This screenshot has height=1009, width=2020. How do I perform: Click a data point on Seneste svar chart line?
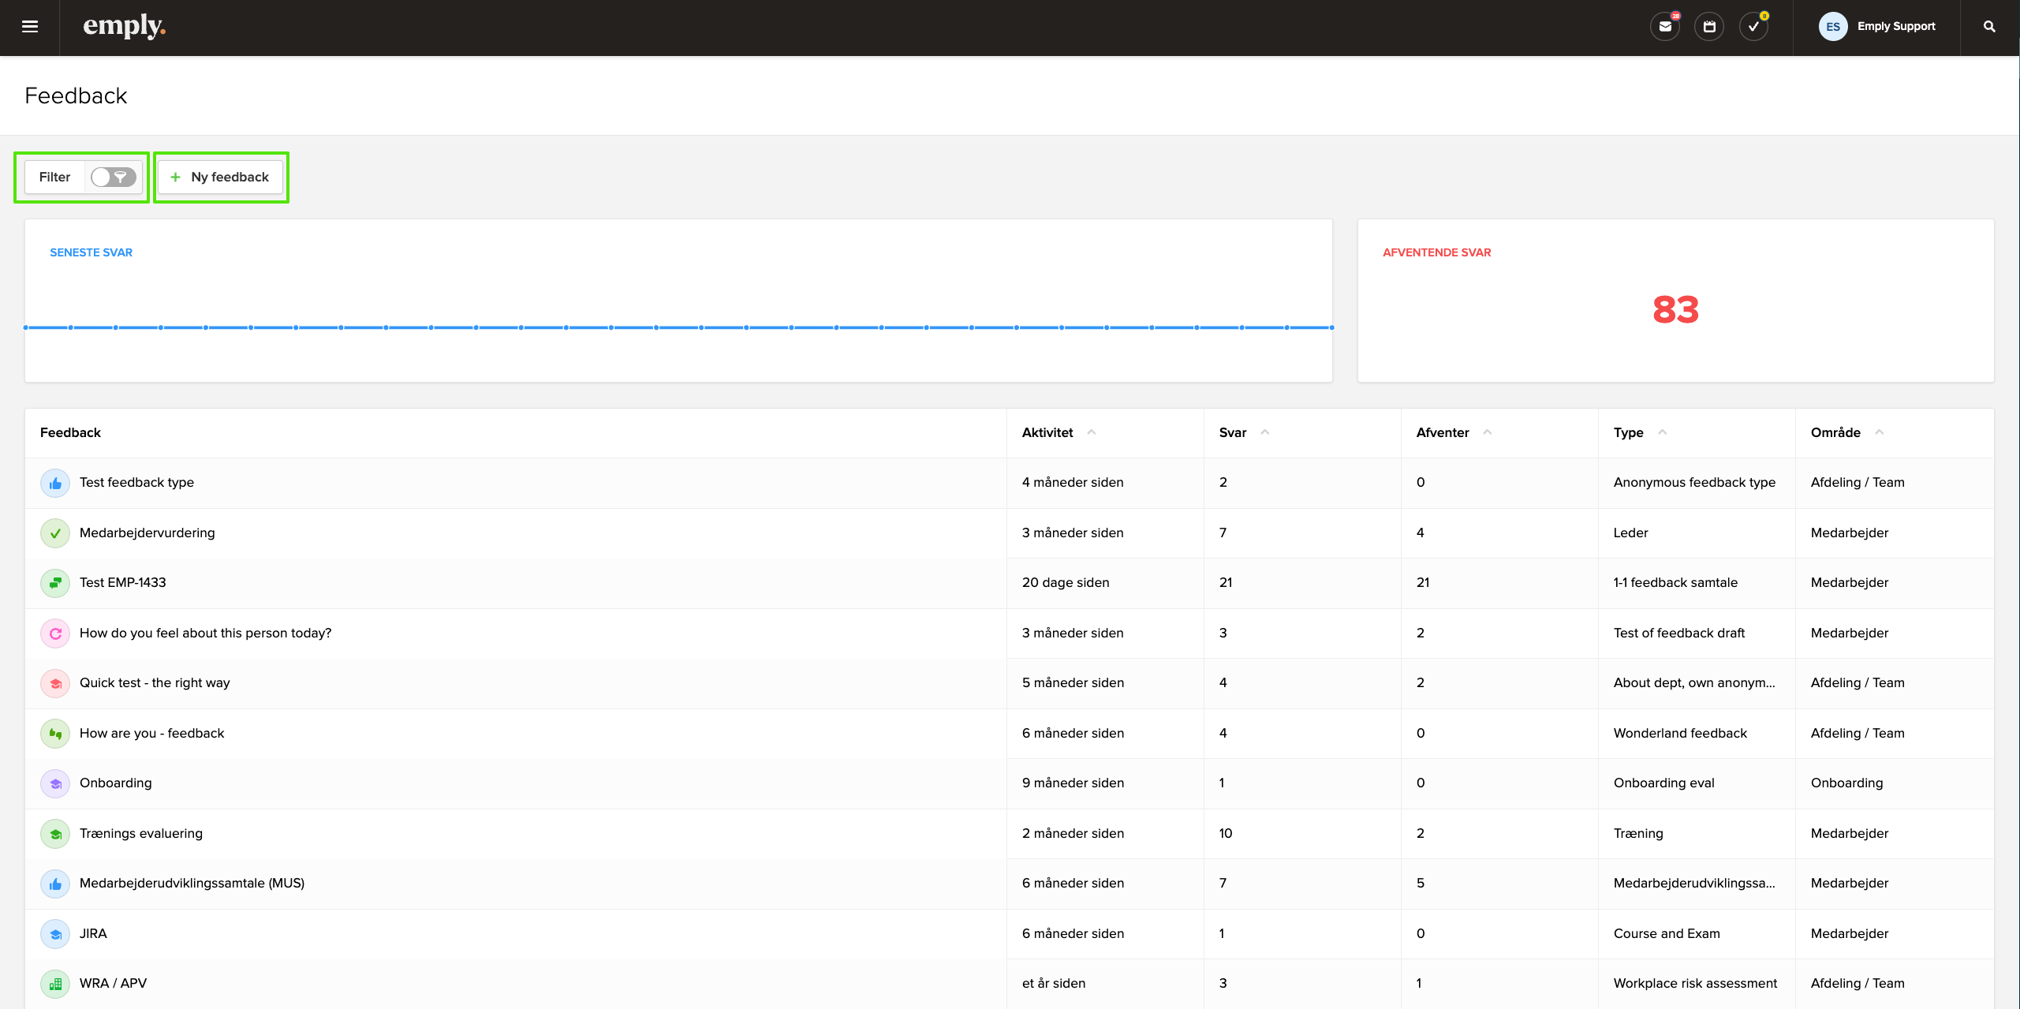point(656,327)
